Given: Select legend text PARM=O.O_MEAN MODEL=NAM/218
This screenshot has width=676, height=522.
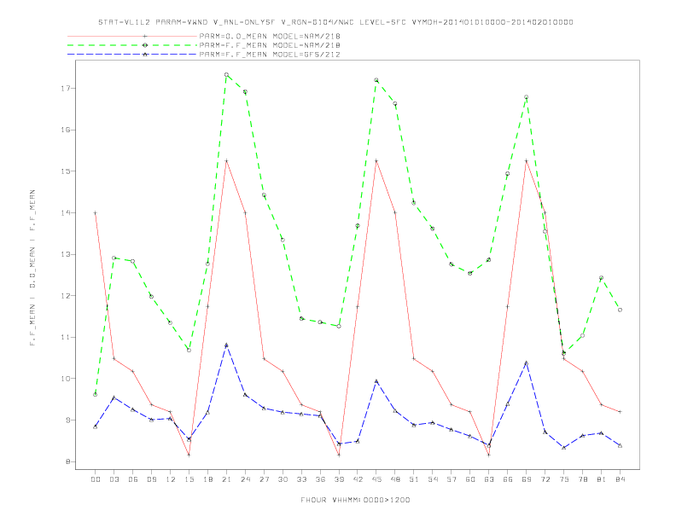Looking at the screenshot, I should 270,36.
